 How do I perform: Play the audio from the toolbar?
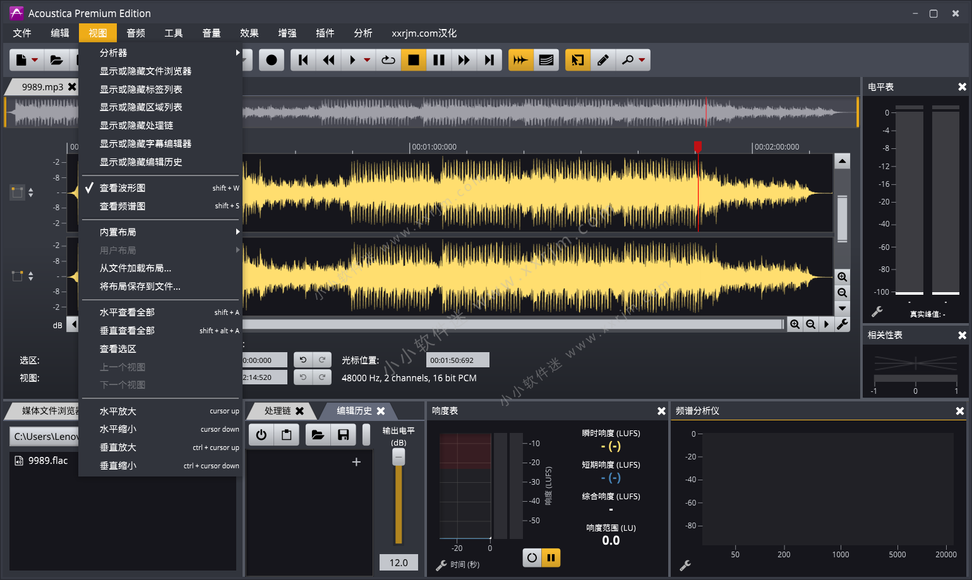pyautogui.click(x=352, y=60)
